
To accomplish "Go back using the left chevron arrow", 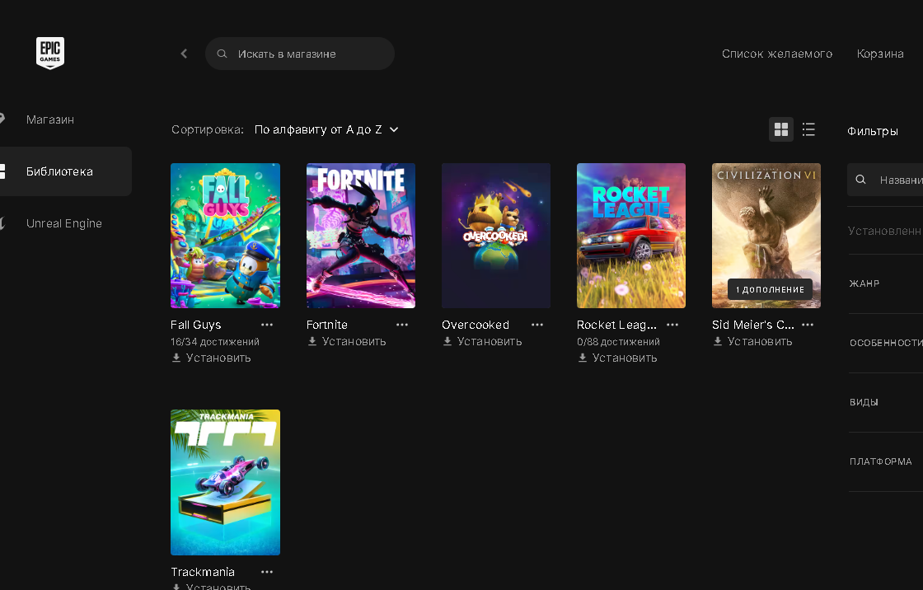I will coord(184,54).
